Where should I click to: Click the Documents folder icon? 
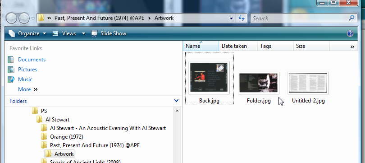11,60
